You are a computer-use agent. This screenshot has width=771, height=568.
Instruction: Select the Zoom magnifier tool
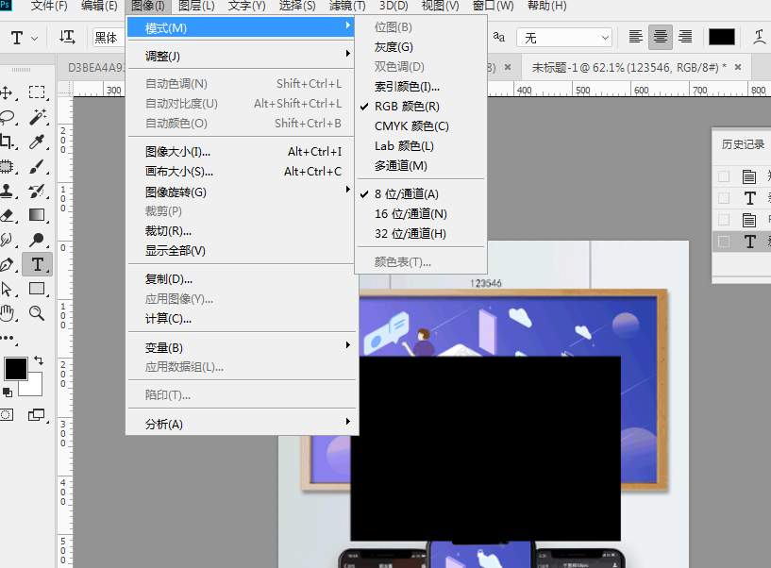coord(38,313)
